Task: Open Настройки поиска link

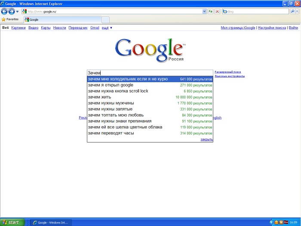Action: click(272, 28)
